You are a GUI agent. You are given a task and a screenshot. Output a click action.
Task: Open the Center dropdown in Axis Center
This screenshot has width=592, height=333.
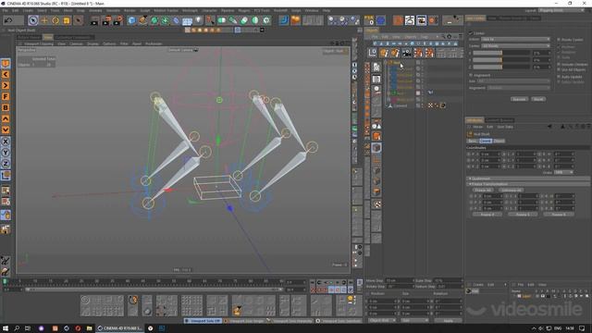(515, 45)
